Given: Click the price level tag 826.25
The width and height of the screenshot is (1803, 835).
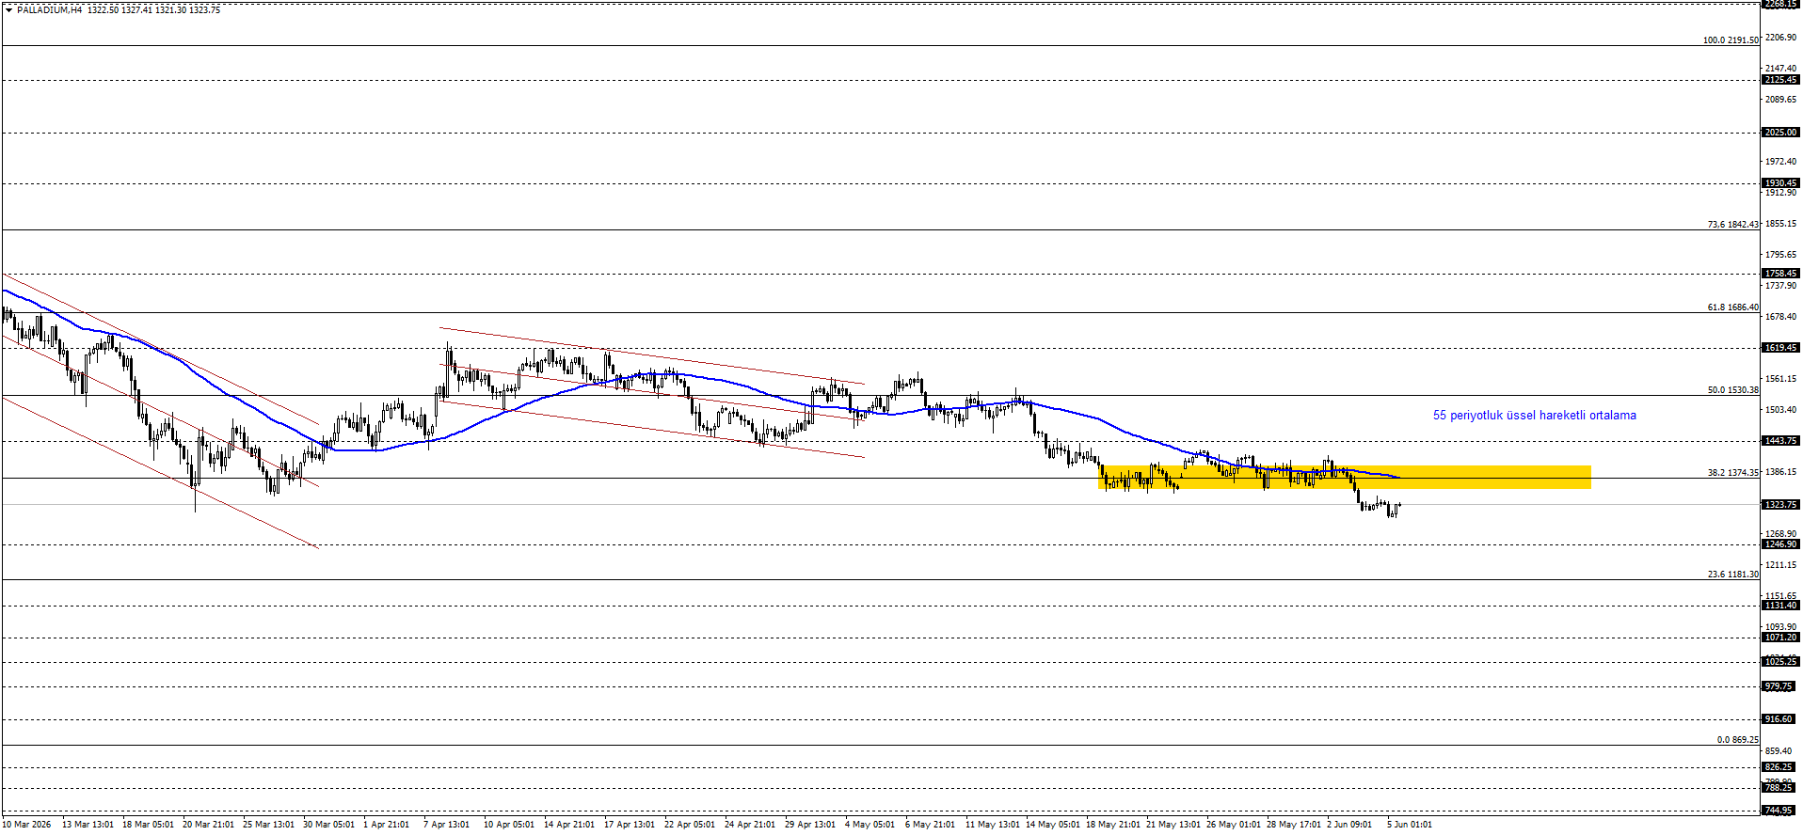Looking at the screenshot, I should coord(1780,767).
